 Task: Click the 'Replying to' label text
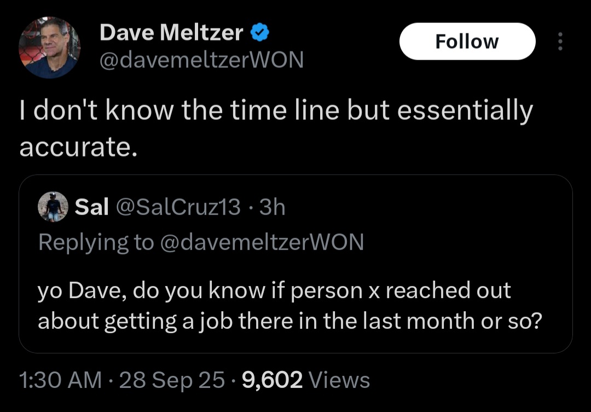(96, 242)
